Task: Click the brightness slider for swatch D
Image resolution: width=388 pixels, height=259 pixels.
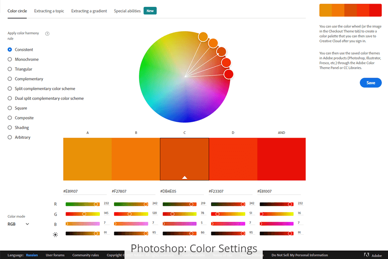Action: pyautogui.click(x=228, y=234)
